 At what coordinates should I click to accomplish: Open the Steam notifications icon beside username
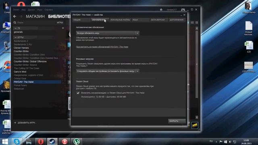[x=161, y=10]
